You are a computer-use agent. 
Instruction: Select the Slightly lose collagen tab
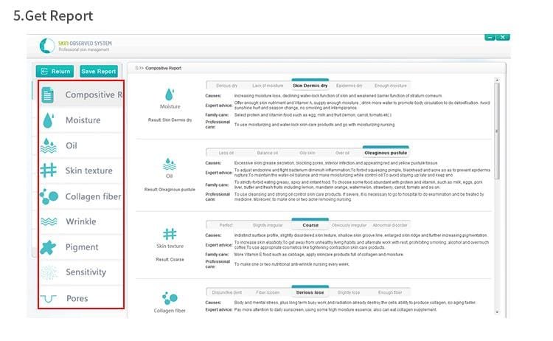pyautogui.click(x=349, y=292)
